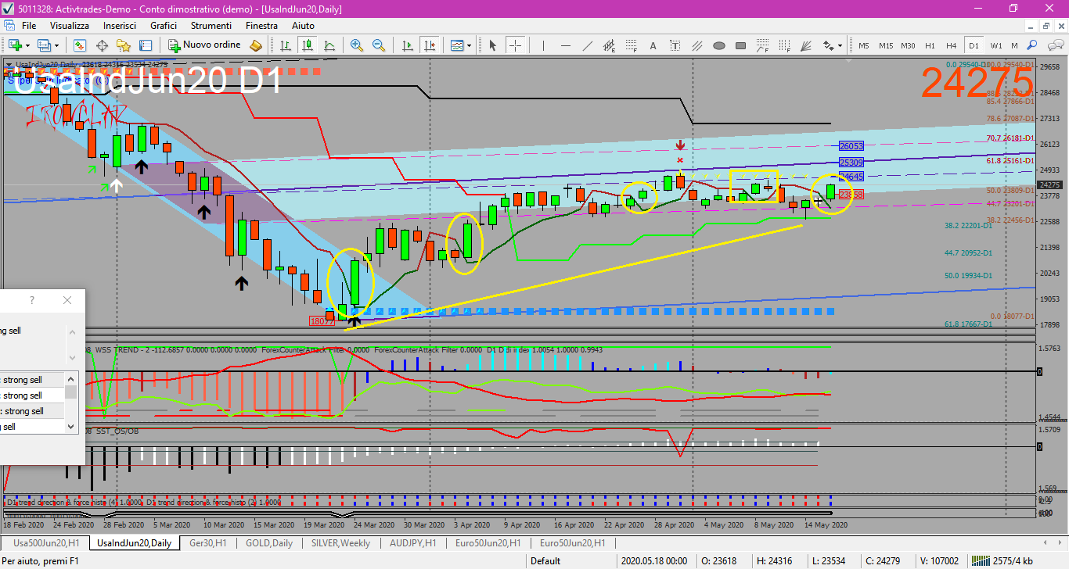
Task: Select the W1 timeframe button
Action: 995,45
